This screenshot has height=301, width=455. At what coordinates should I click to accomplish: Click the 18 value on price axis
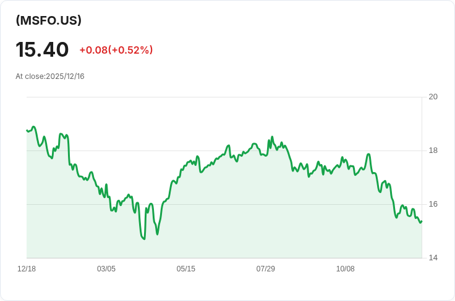coord(433,150)
